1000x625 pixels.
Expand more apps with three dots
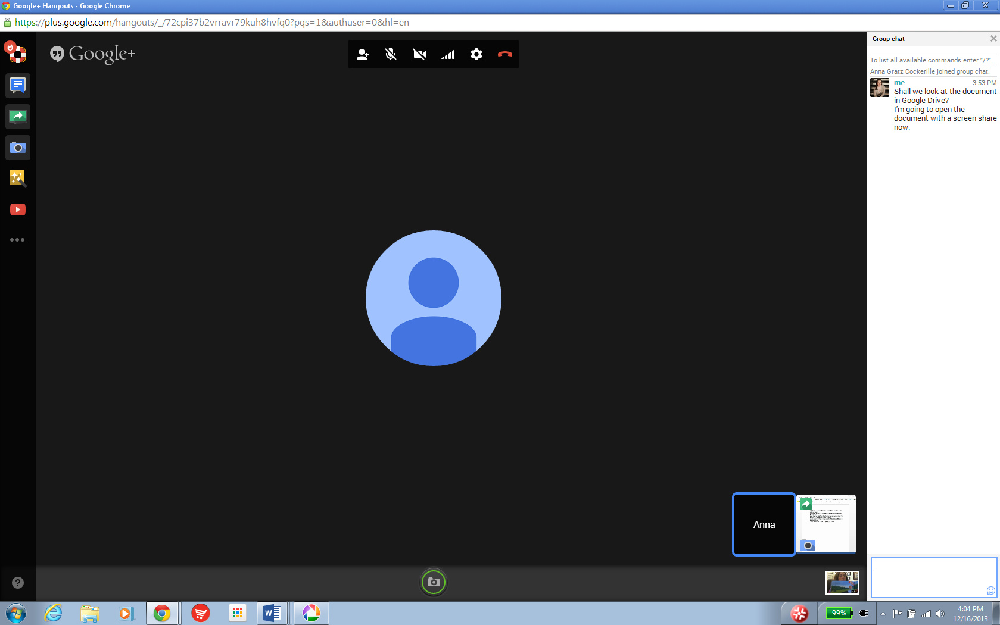click(x=17, y=240)
